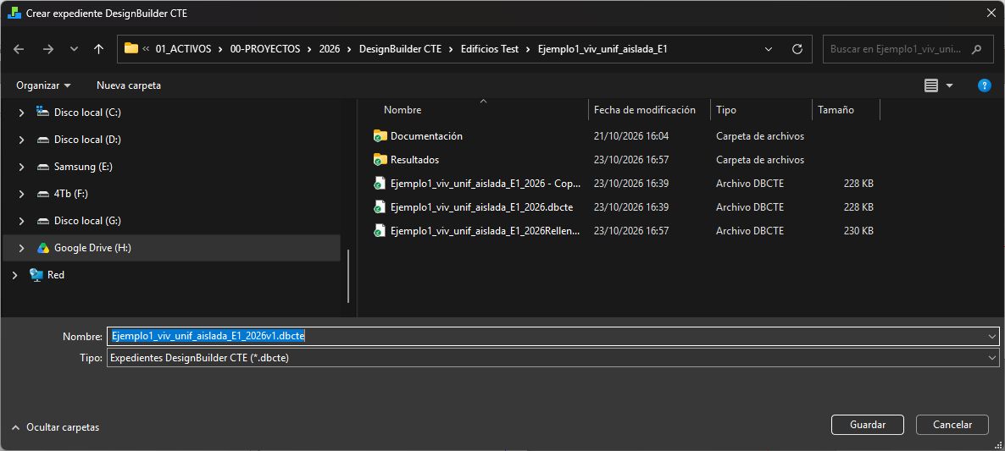Open address bar history dropdown
1005x451 pixels.
coord(769,49)
